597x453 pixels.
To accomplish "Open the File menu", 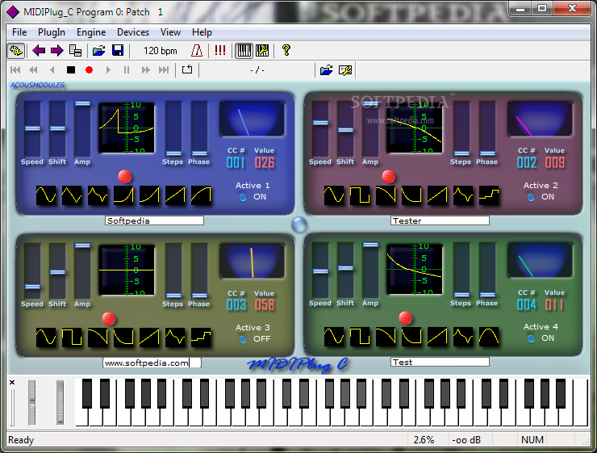I will coord(19,32).
